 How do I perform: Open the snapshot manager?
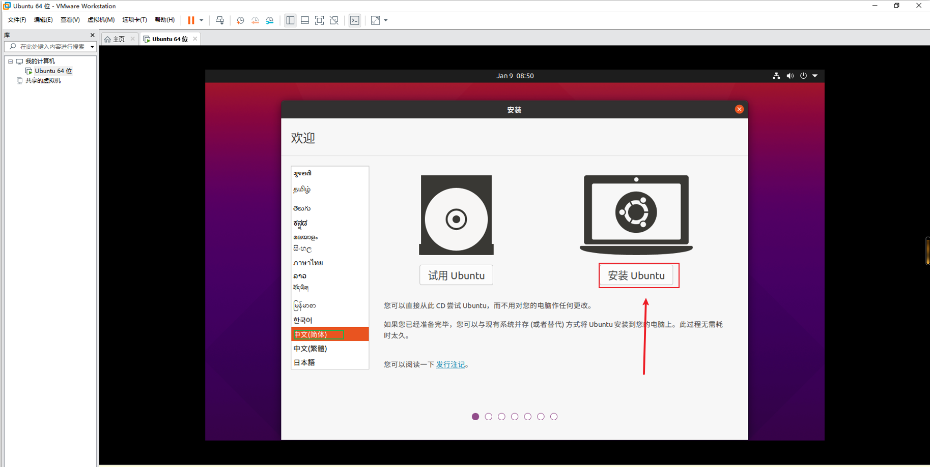click(x=270, y=20)
